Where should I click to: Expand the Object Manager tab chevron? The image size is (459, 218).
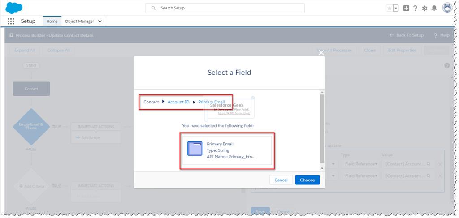pyautogui.click(x=100, y=21)
